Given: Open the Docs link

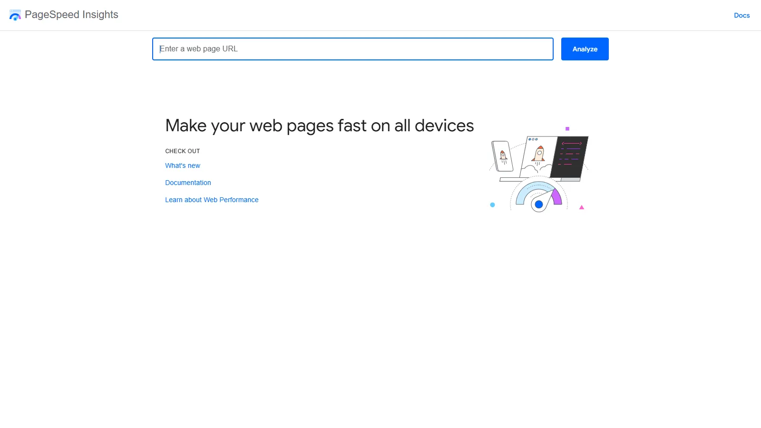Looking at the screenshot, I should tap(741, 15).
